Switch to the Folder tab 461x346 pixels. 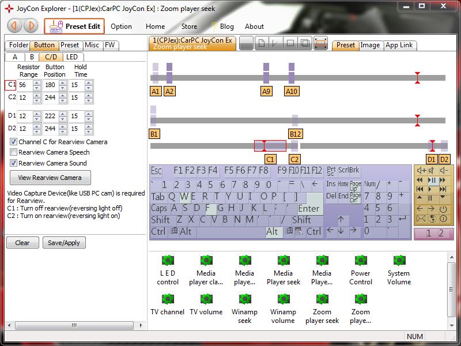(x=18, y=45)
